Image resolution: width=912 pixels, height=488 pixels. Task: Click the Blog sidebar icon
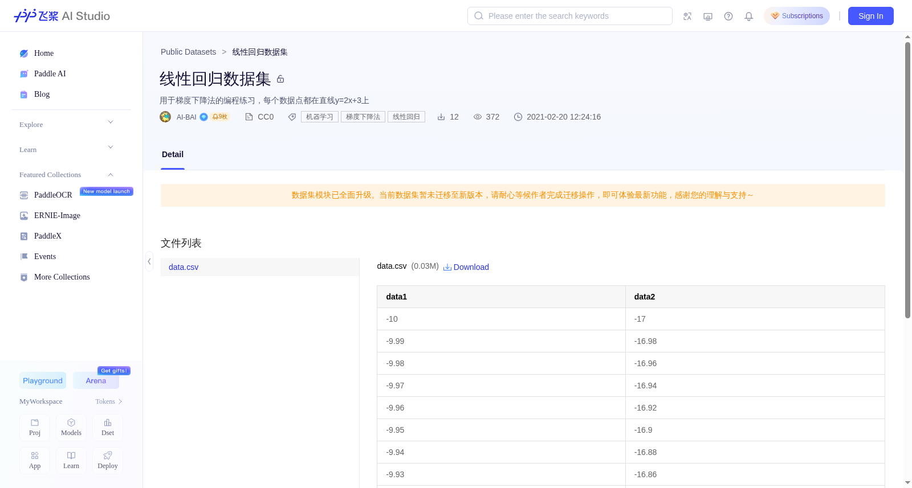pos(24,95)
